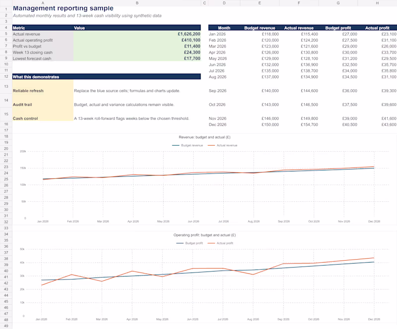The image size is (397, 329).
Task: Select the Actual revenue value £1,626,200
Action: 137,34
